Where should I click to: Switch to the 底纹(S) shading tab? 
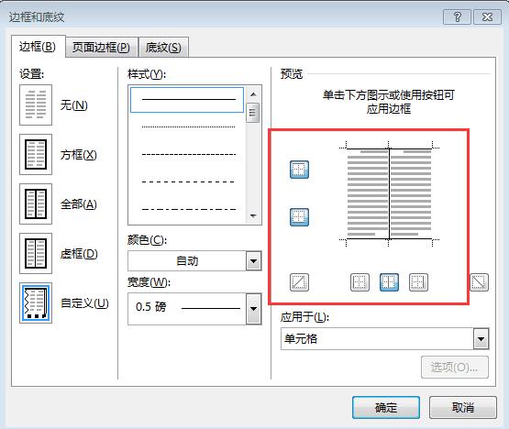[163, 48]
